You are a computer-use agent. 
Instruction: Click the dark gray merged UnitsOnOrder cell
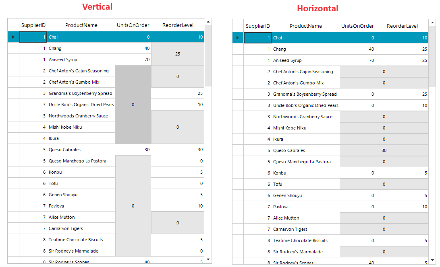tap(133, 105)
